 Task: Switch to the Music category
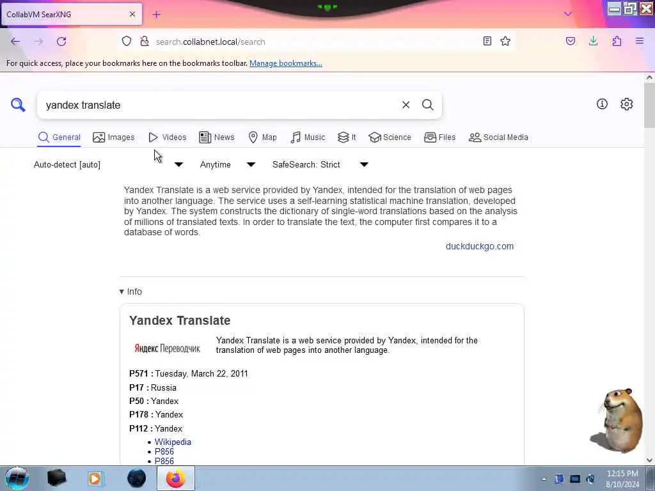pyautogui.click(x=308, y=137)
